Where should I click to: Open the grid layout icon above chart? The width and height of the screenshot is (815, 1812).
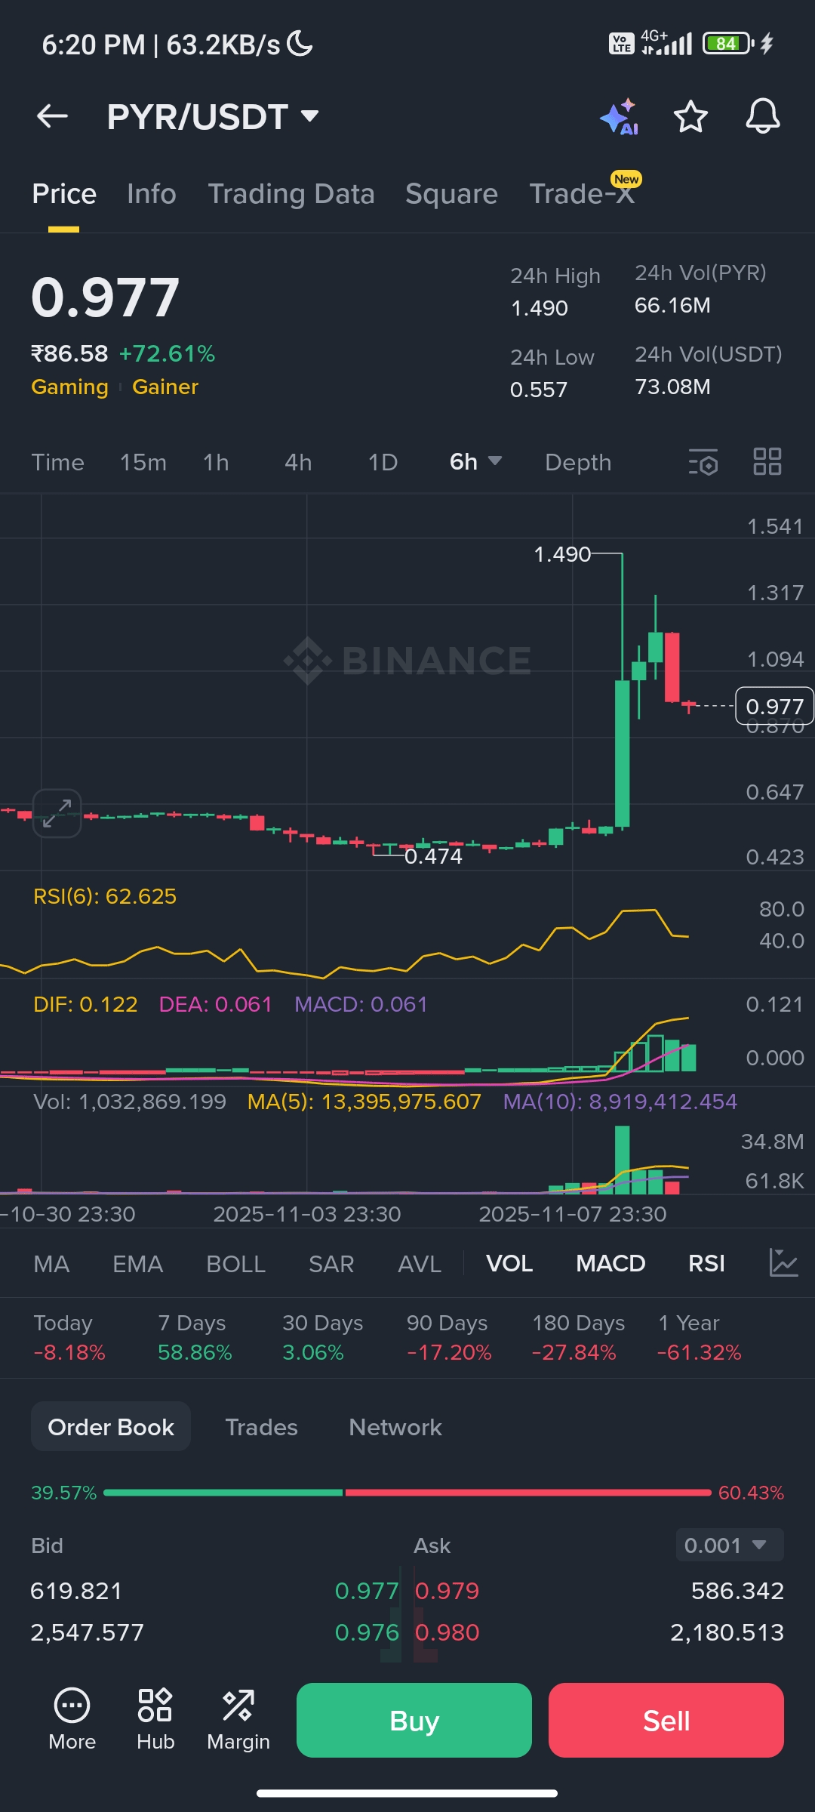(x=767, y=461)
